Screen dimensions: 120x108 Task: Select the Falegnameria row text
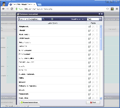[24, 94]
